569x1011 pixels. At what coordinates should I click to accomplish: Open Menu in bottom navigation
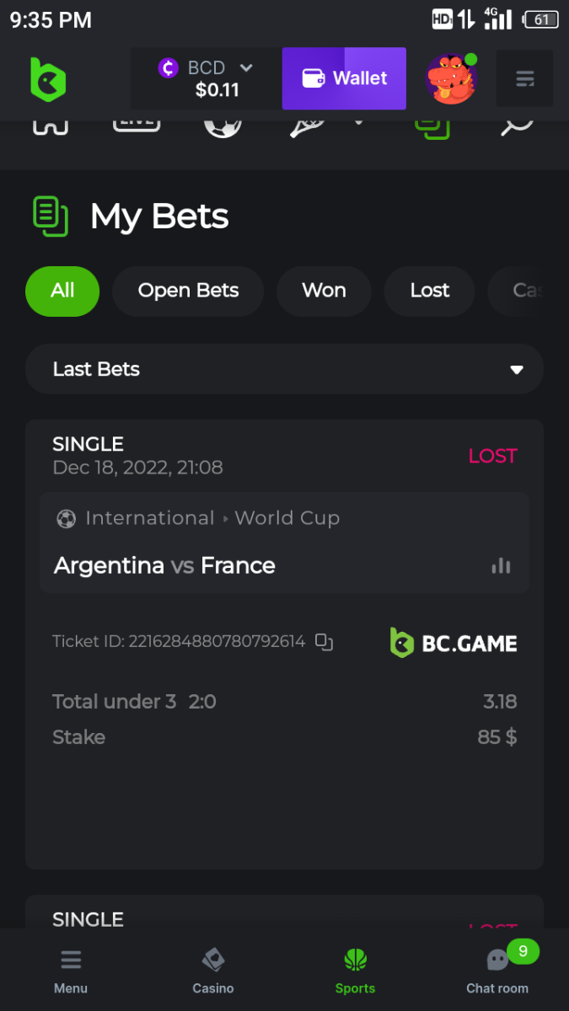(71, 971)
